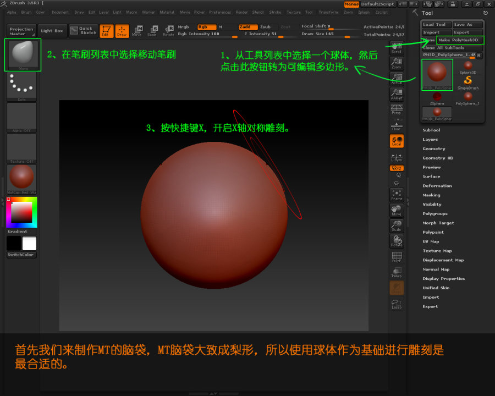Expand the Geometry HD sub-palette
495x396 pixels.
pyautogui.click(x=438, y=158)
